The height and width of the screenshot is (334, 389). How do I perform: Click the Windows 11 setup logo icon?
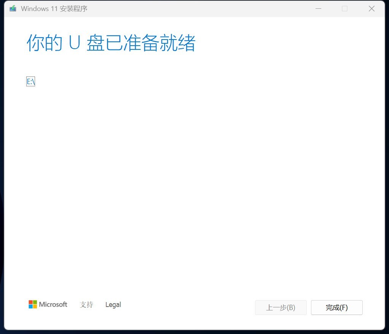pos(12,8)
